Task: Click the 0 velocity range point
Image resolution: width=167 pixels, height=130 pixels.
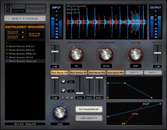Action: pyautogui.click(x=125, y=124)
